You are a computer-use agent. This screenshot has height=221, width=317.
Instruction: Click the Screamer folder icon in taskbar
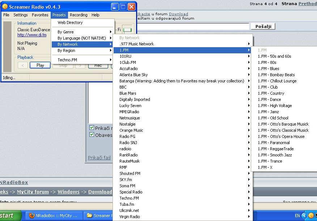89,215
